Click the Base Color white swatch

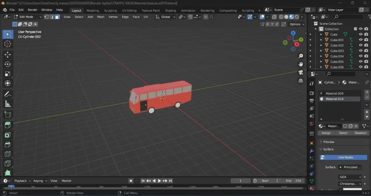click(x=352, y=190)
